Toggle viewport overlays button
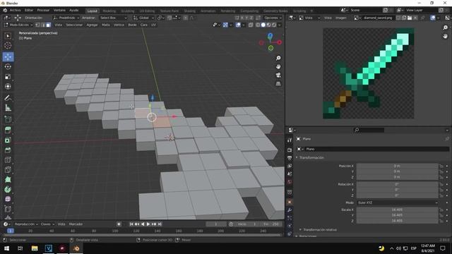Image resolution: width=452 pixels, height=254 pixels. pyautogui.click(x=238, y=25)
